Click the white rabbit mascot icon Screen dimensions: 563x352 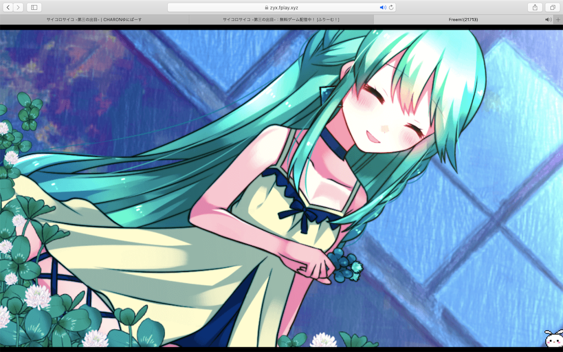pyautogui.click(x=554, y=338)
